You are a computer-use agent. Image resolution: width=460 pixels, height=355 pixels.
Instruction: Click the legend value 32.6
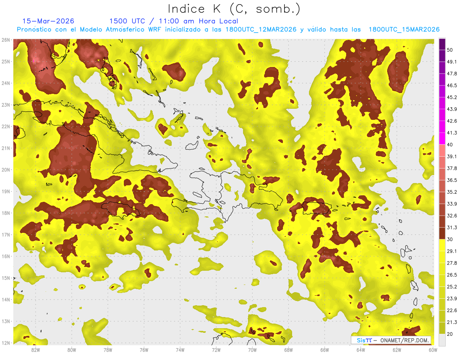(x=452, y=216)
